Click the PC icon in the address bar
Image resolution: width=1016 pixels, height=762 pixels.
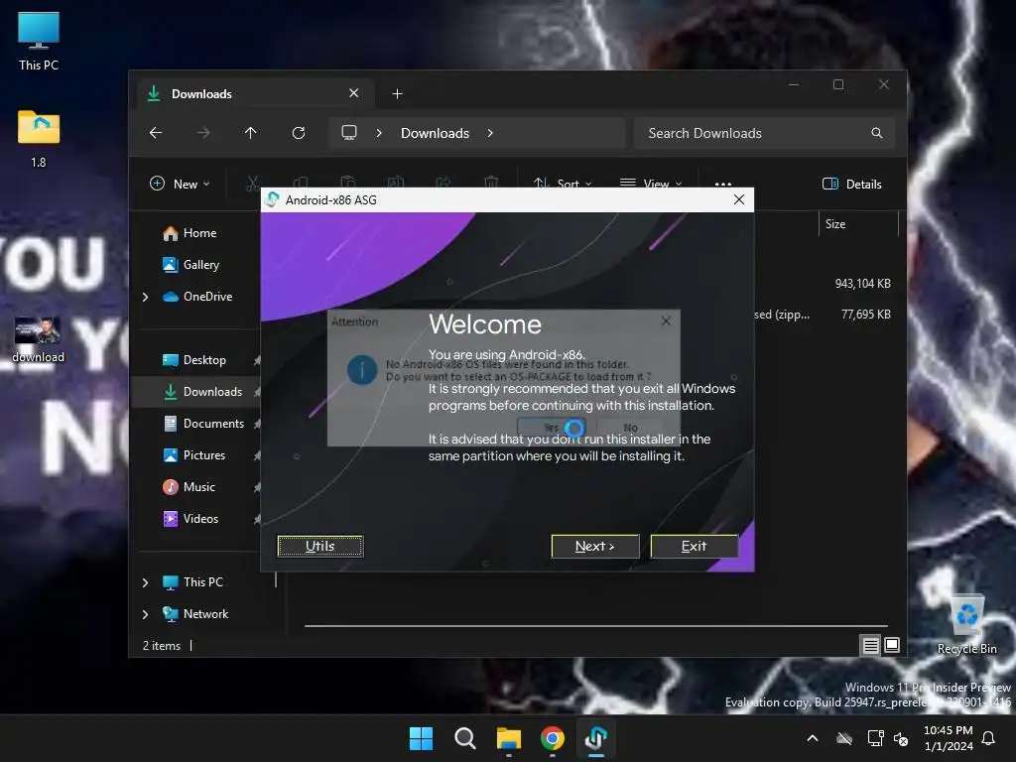point(349,133)
